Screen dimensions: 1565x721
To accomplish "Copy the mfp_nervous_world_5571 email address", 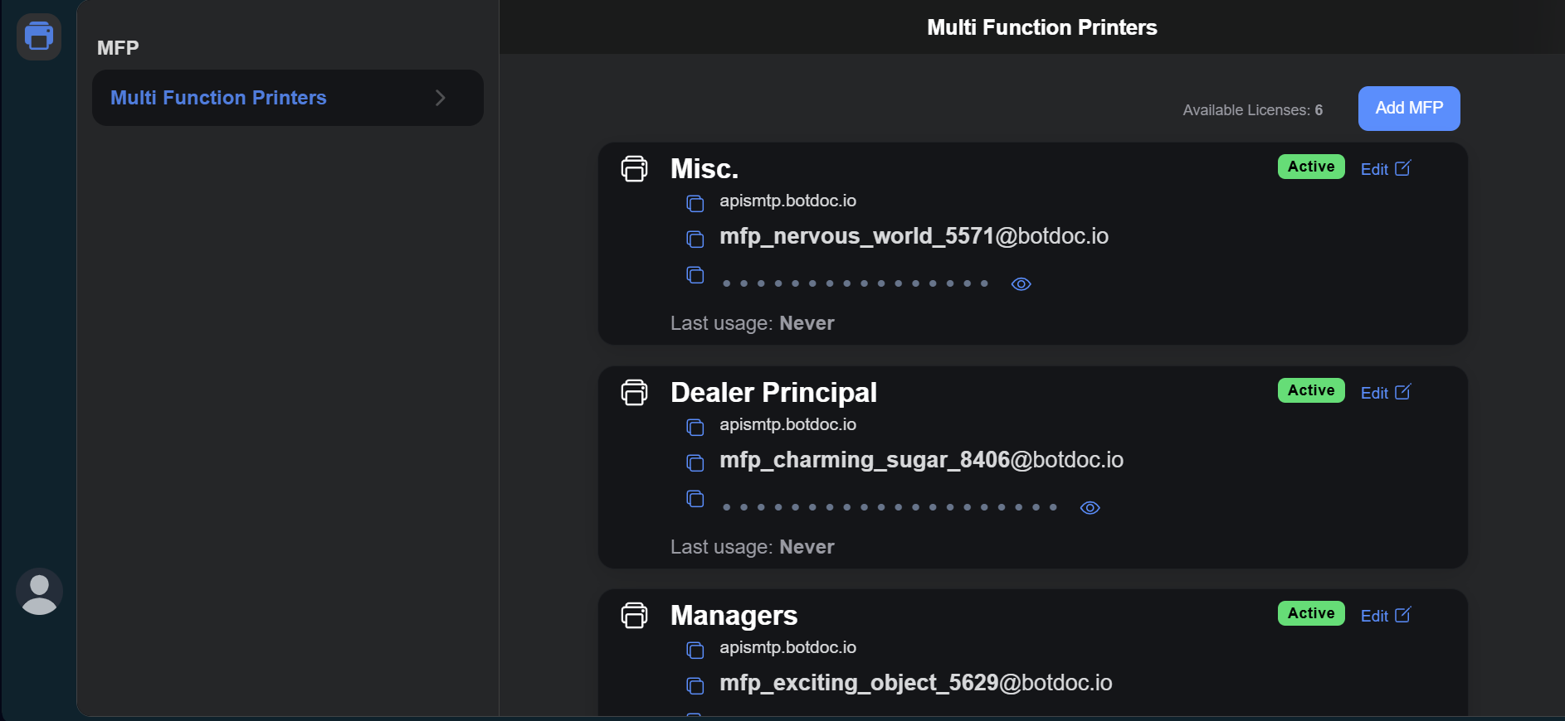I will tap(695, 240).
